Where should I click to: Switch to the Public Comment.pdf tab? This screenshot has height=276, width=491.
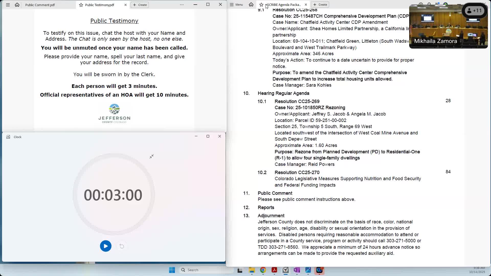(40, 5)
